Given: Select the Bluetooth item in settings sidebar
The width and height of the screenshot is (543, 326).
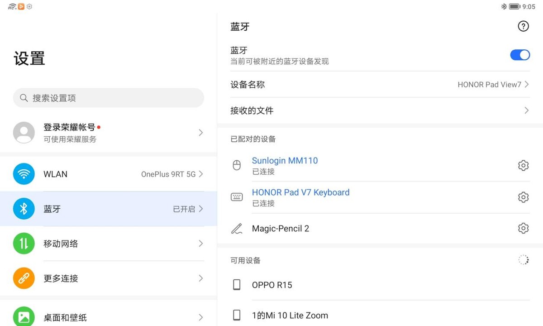Looking at the screenshot, I should pos(109,209).
